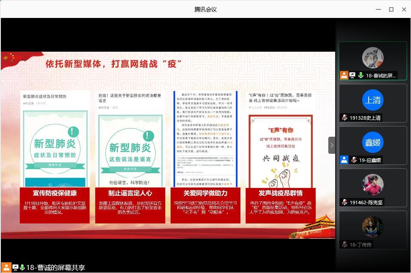411x273 pixels.
Task: Click the orange host icon on 曹诚's tile
Action: click(344, 75)
